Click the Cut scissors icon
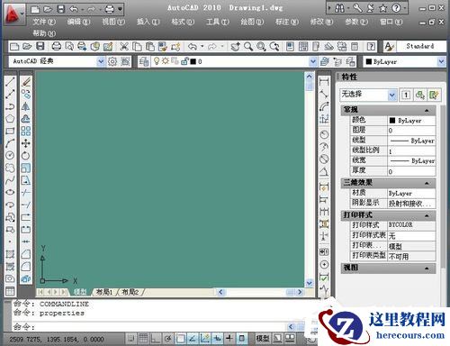Screen dimensions: 450x346 pyautogui.click(x=124, y=46)
